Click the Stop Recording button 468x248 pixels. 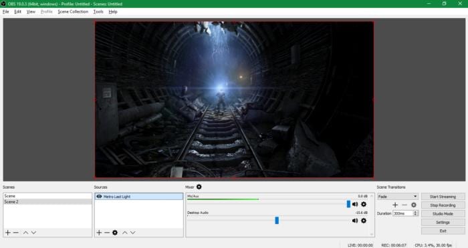[x=443, y=205]
